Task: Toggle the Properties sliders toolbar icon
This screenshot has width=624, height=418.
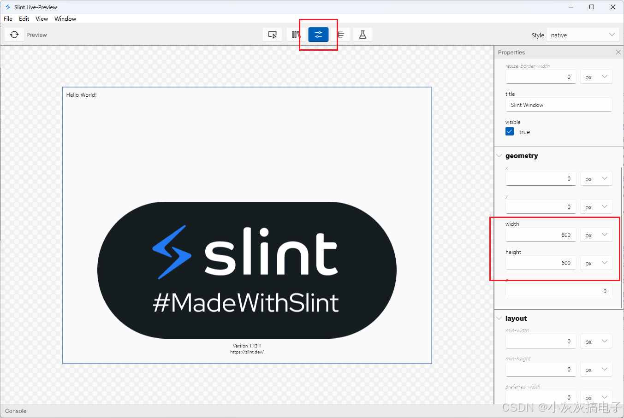Action: pyautogui.click(x=318, y=34)
